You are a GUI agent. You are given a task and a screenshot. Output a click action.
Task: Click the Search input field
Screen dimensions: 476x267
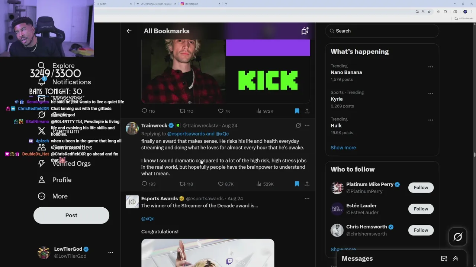[x=382, y=31]
